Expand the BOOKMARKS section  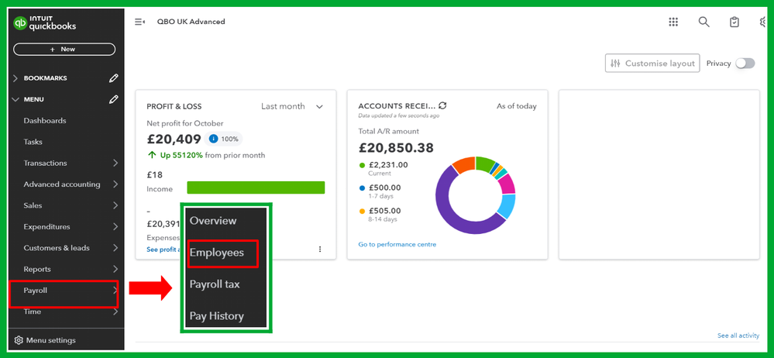15,78
